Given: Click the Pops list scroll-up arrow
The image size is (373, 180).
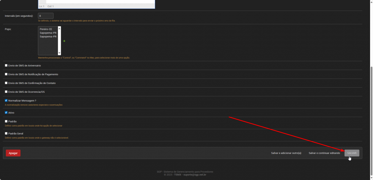Looking at the screenshot, I should pyautogui.click(x=59, y=28).
